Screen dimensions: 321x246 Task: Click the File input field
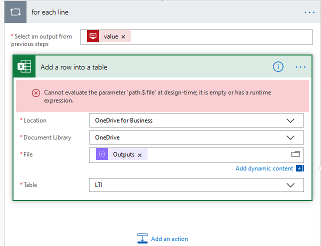(x=215, y=154)
